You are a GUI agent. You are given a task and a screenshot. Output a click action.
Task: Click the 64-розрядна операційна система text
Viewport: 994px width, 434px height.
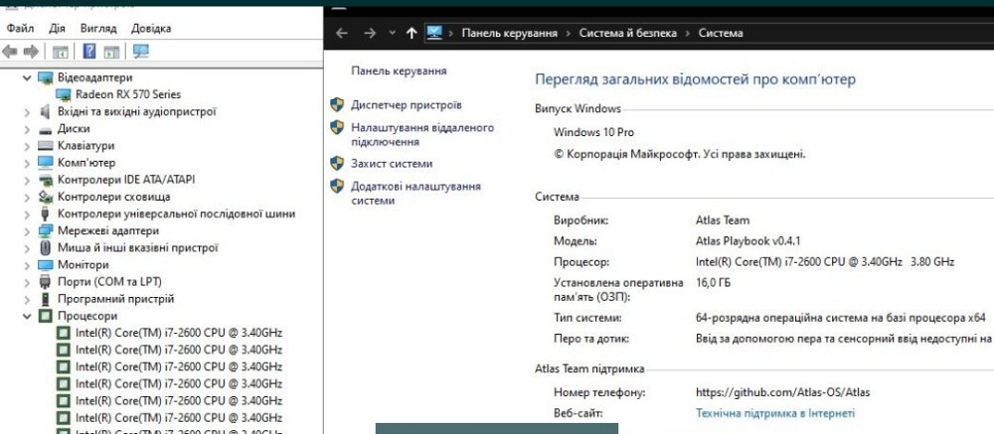pyautogui.click(x=841, y=318)
